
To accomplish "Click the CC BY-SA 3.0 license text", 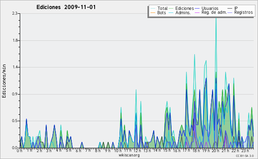I will [245, 156].
